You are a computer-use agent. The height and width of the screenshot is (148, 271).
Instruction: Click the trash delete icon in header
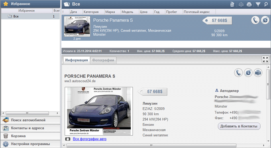point(232,4)
